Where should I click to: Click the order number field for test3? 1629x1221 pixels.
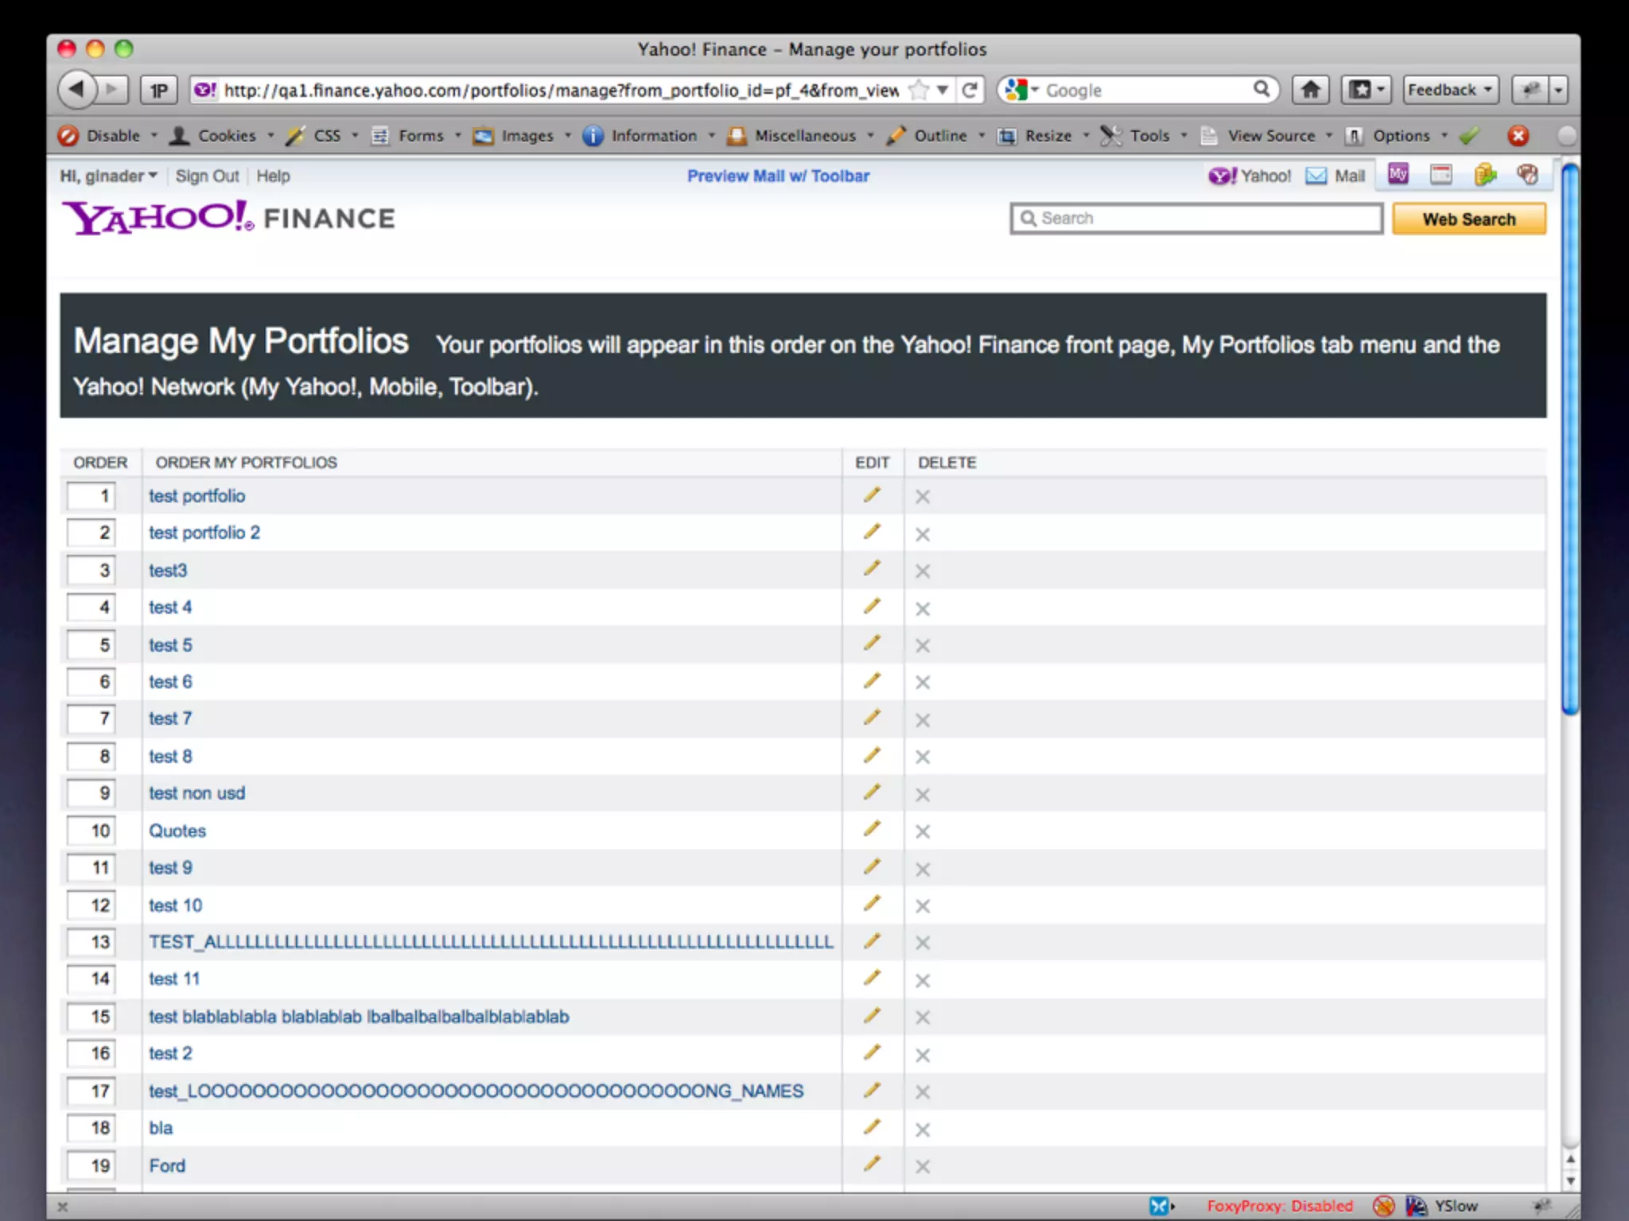tap(91, 571)
